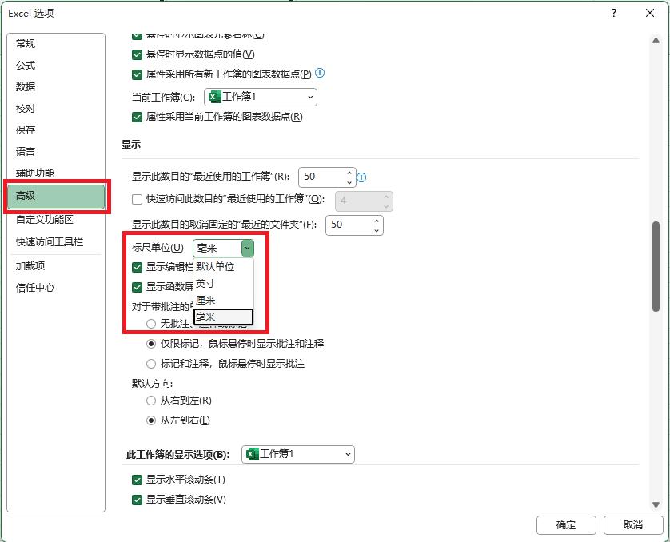Click the 取消 button
This screenshot has width=670, height=542.
tap(632, 525)
